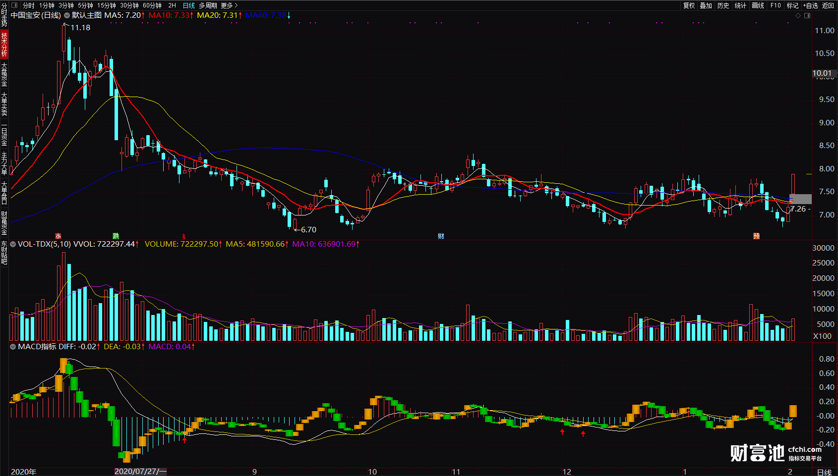Image resolution: width=838 pixels, height=476 pixels.
Task: Switch to the 2H period tab
Action: pyautogui.click(x=172, y=5)
